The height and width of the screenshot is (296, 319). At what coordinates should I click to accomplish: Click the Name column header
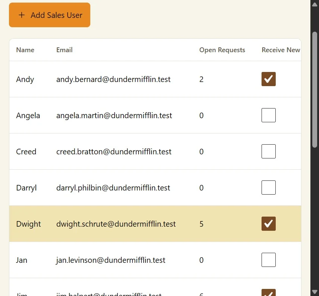point(25,50)
